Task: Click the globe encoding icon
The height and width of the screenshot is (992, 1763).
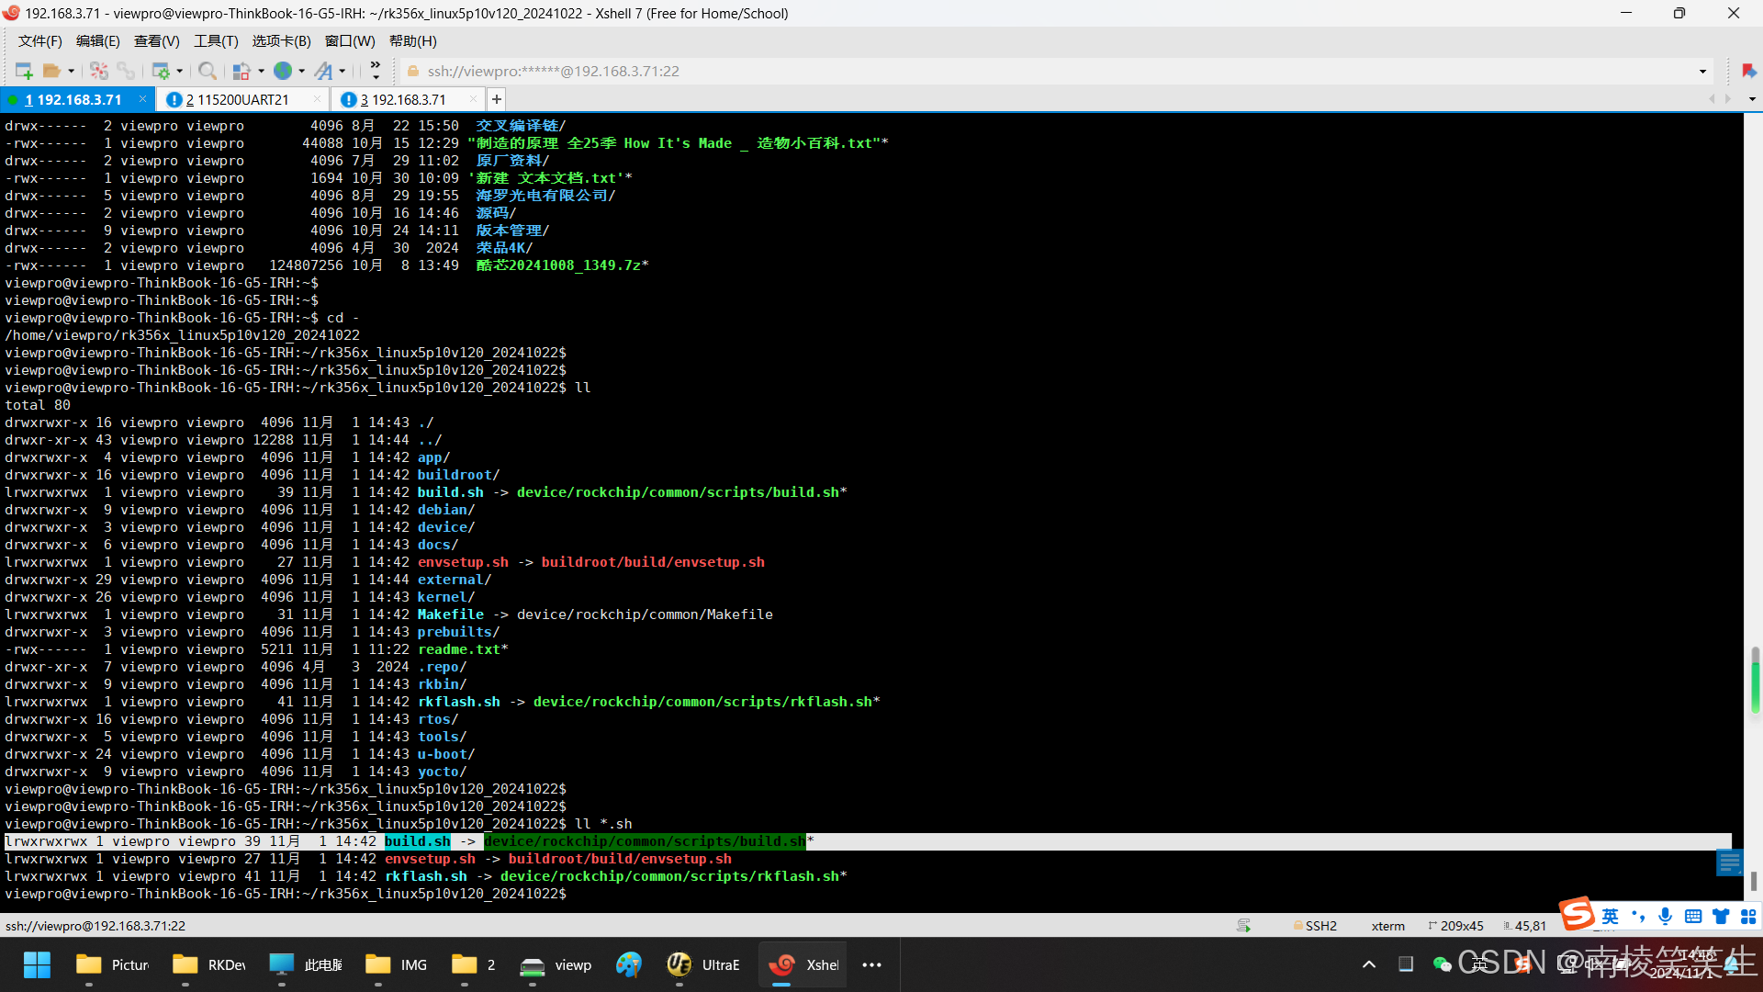Action: 283,71
